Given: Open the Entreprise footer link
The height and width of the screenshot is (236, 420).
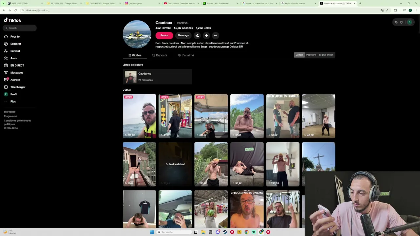Looking at the screenshot, I should click(x=10, y=112).
